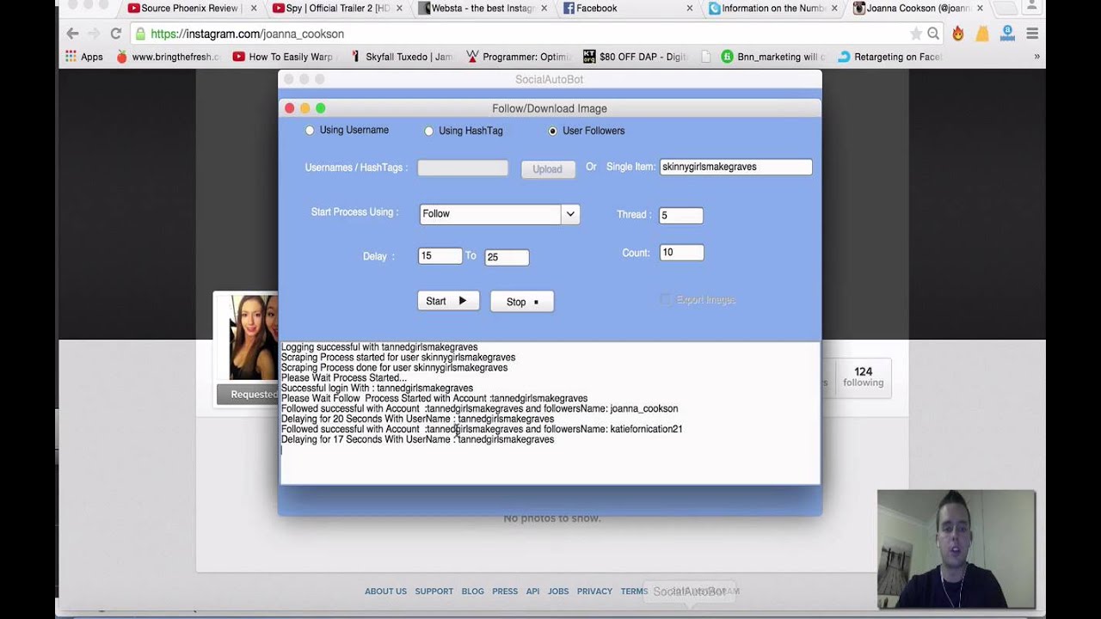Close the Source Phoenix Review tab
Viewport: 1101px width, 619px height.
(x=254, y=9)
